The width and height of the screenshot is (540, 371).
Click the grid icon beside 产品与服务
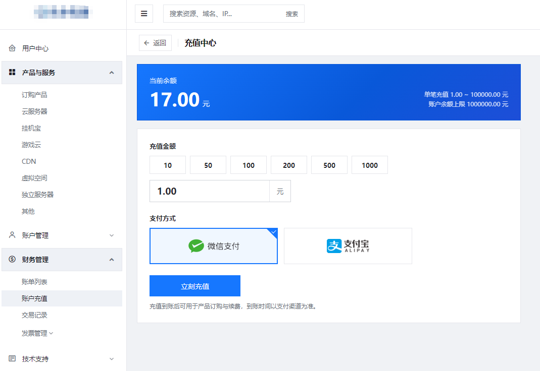(12, 72)
